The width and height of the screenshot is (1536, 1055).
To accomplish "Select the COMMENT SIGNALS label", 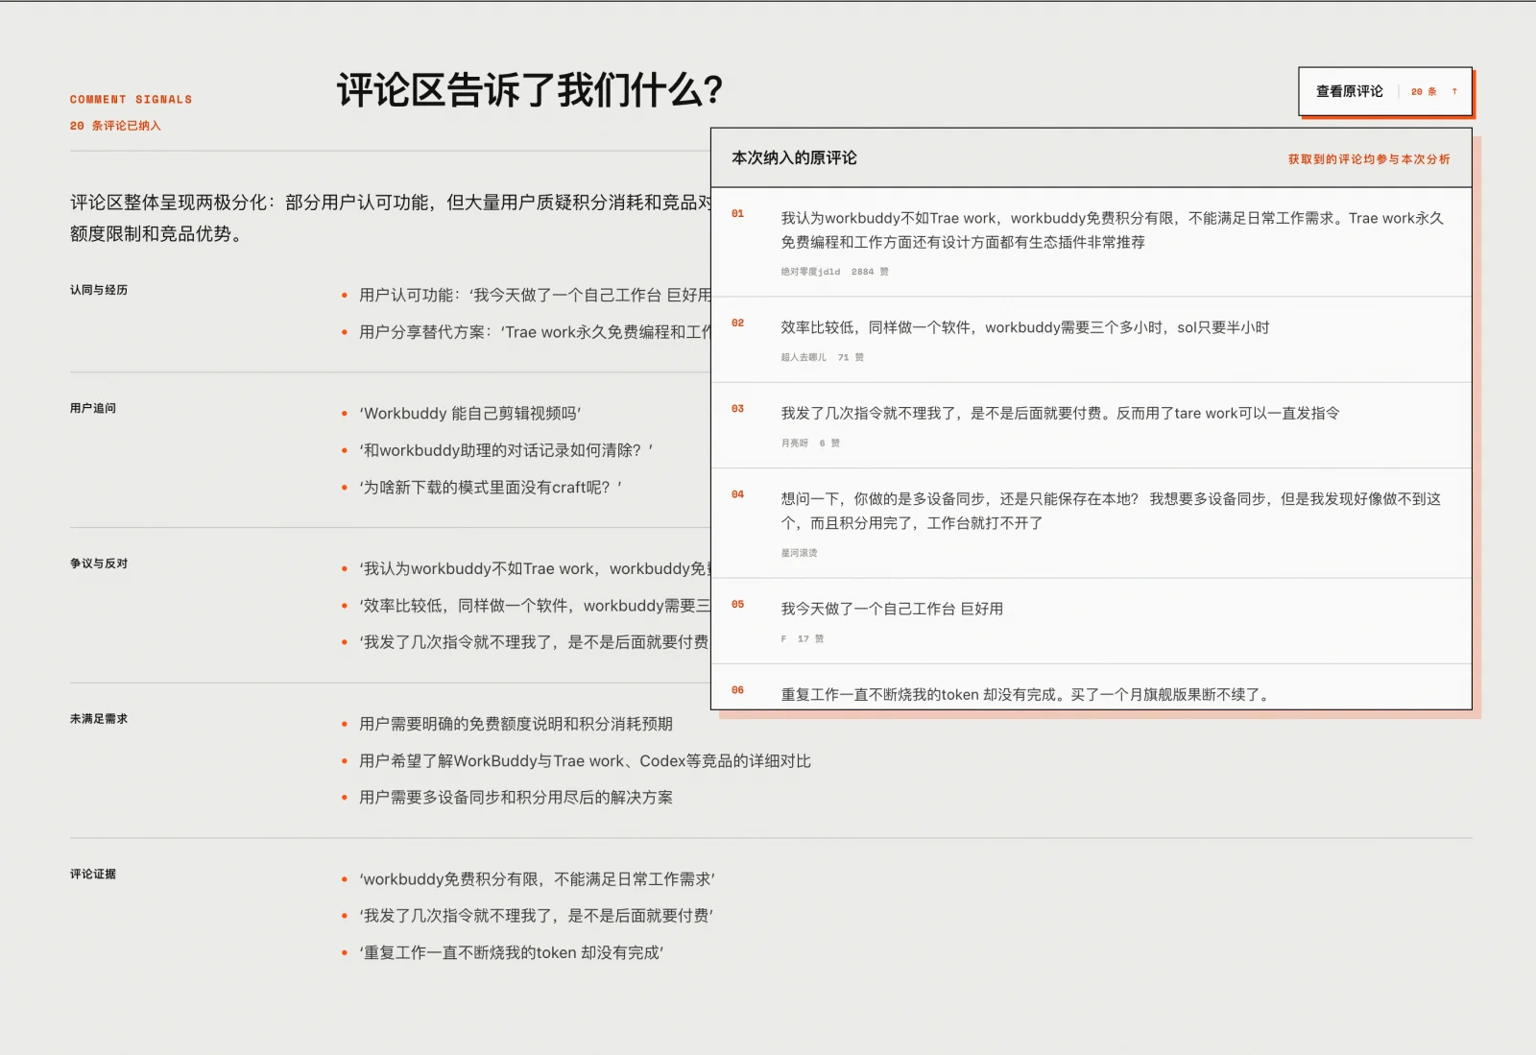I will [131, 100].
